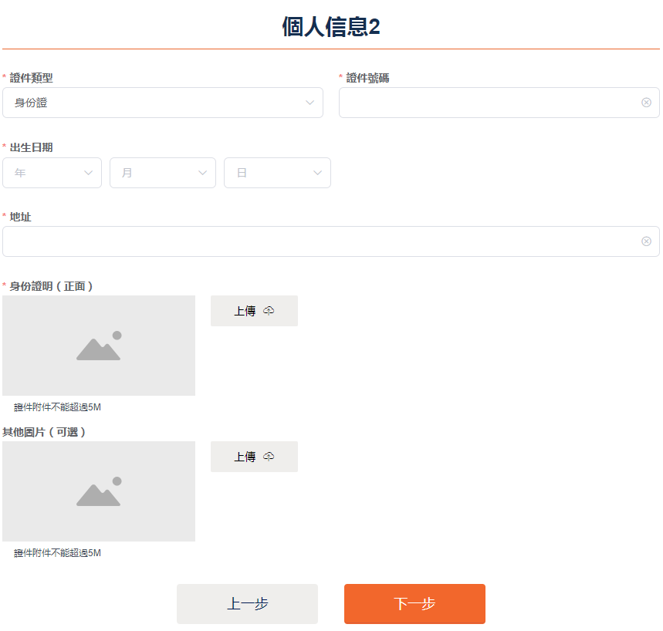663x631 pixels.
Task: Select the 身份證明（正面）image placeholder
Action: pos(99,346)
